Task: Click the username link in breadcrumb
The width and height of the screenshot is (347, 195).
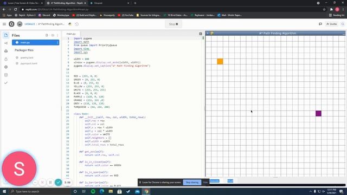Action: [x=30, y=24]
